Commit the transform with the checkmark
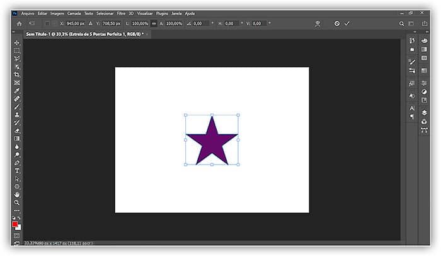The height and width of the screenshot is (256, 441). coord(346,23)
